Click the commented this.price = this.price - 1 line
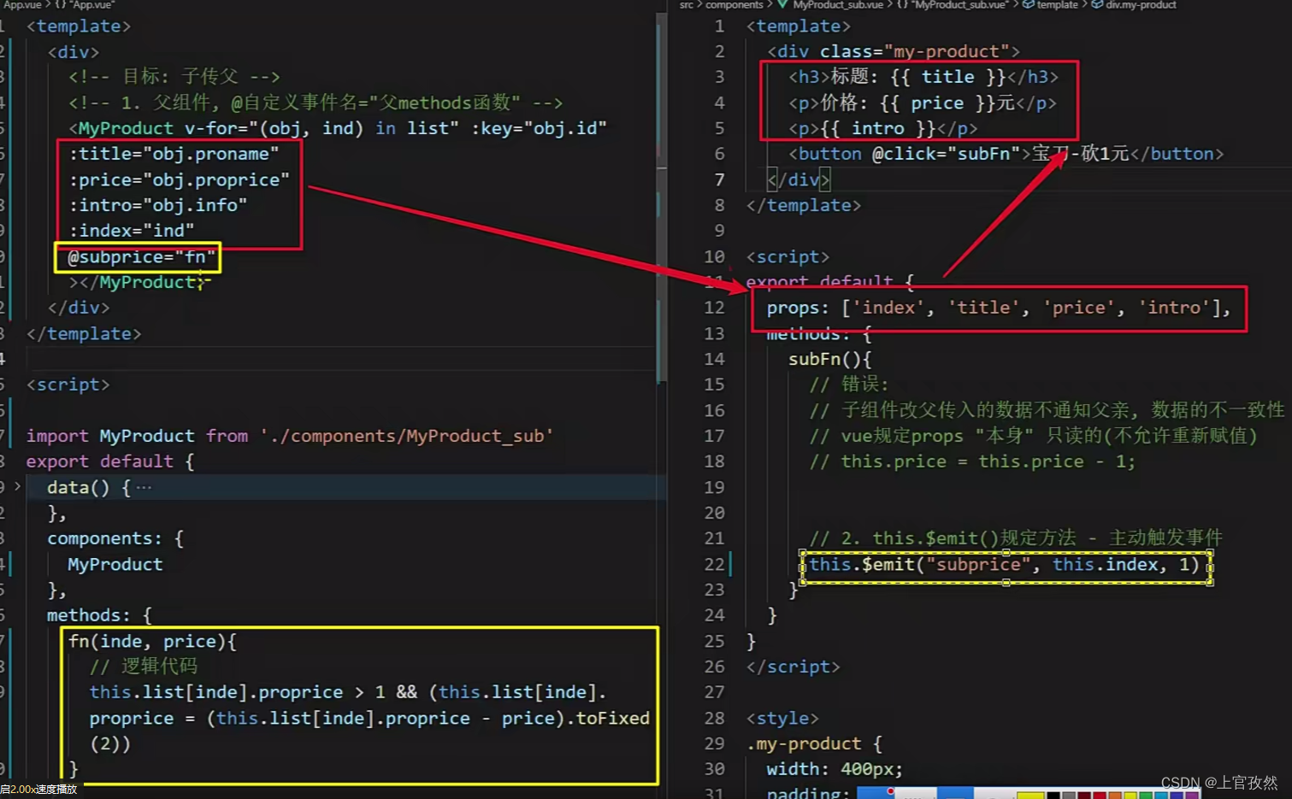1292x799 pixels. 972,461
